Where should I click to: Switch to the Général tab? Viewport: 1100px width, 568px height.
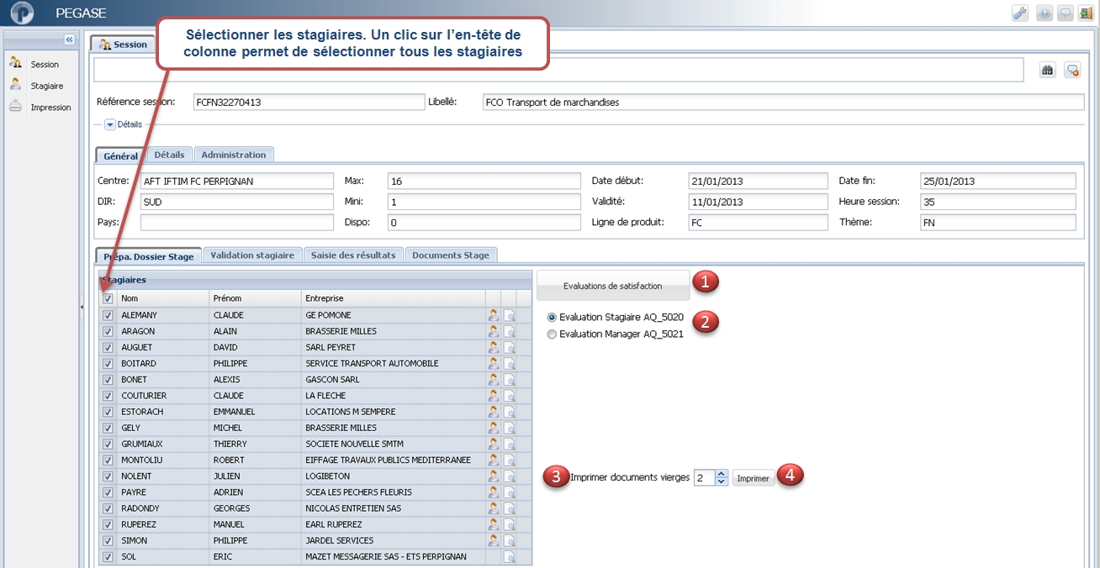tap(120, 155)
